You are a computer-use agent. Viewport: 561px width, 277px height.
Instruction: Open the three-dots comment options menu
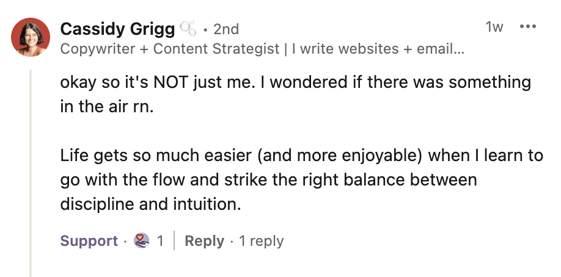click(527, 27)
